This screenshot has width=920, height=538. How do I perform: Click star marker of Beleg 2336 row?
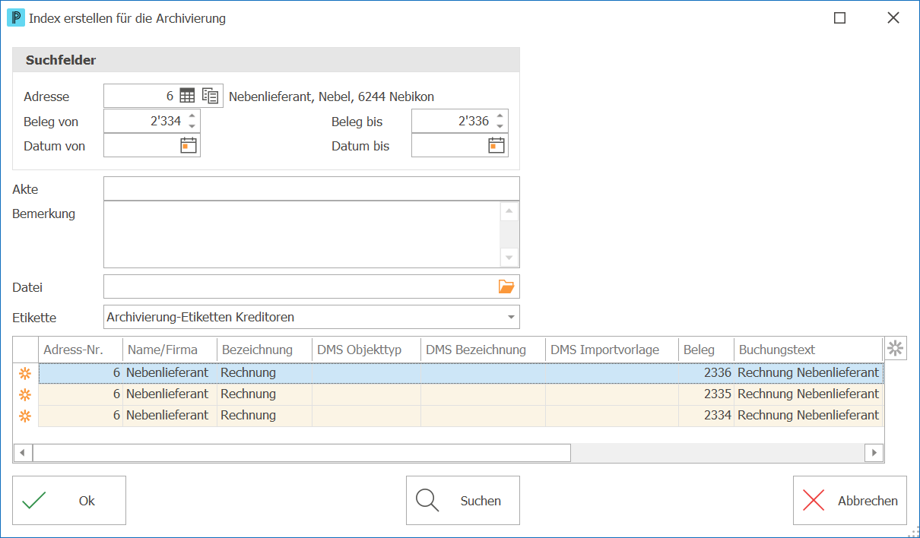pyautogui.click(x=25, y=373)
